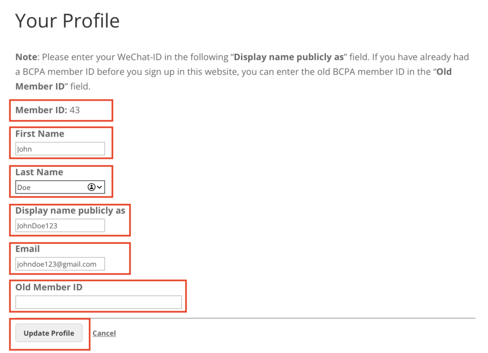488x353 pixels.
Task: Click the Last Name field label
Action: (x=39, y=172)
